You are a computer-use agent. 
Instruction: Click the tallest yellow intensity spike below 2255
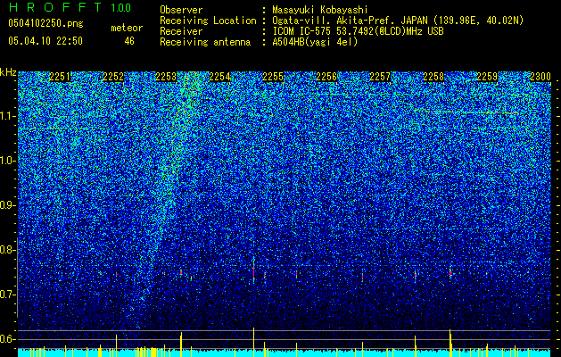click(x=253, y=342)
